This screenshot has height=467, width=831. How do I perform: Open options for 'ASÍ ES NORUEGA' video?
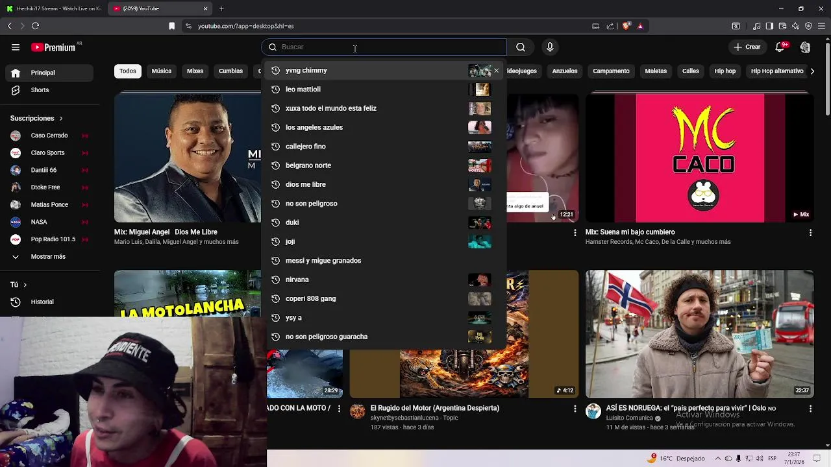pos(810,409)
